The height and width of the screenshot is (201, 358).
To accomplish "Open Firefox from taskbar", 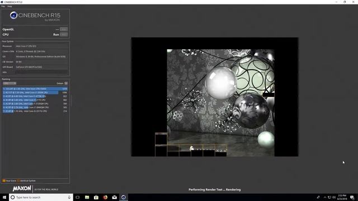I will [x=105, y=197].
